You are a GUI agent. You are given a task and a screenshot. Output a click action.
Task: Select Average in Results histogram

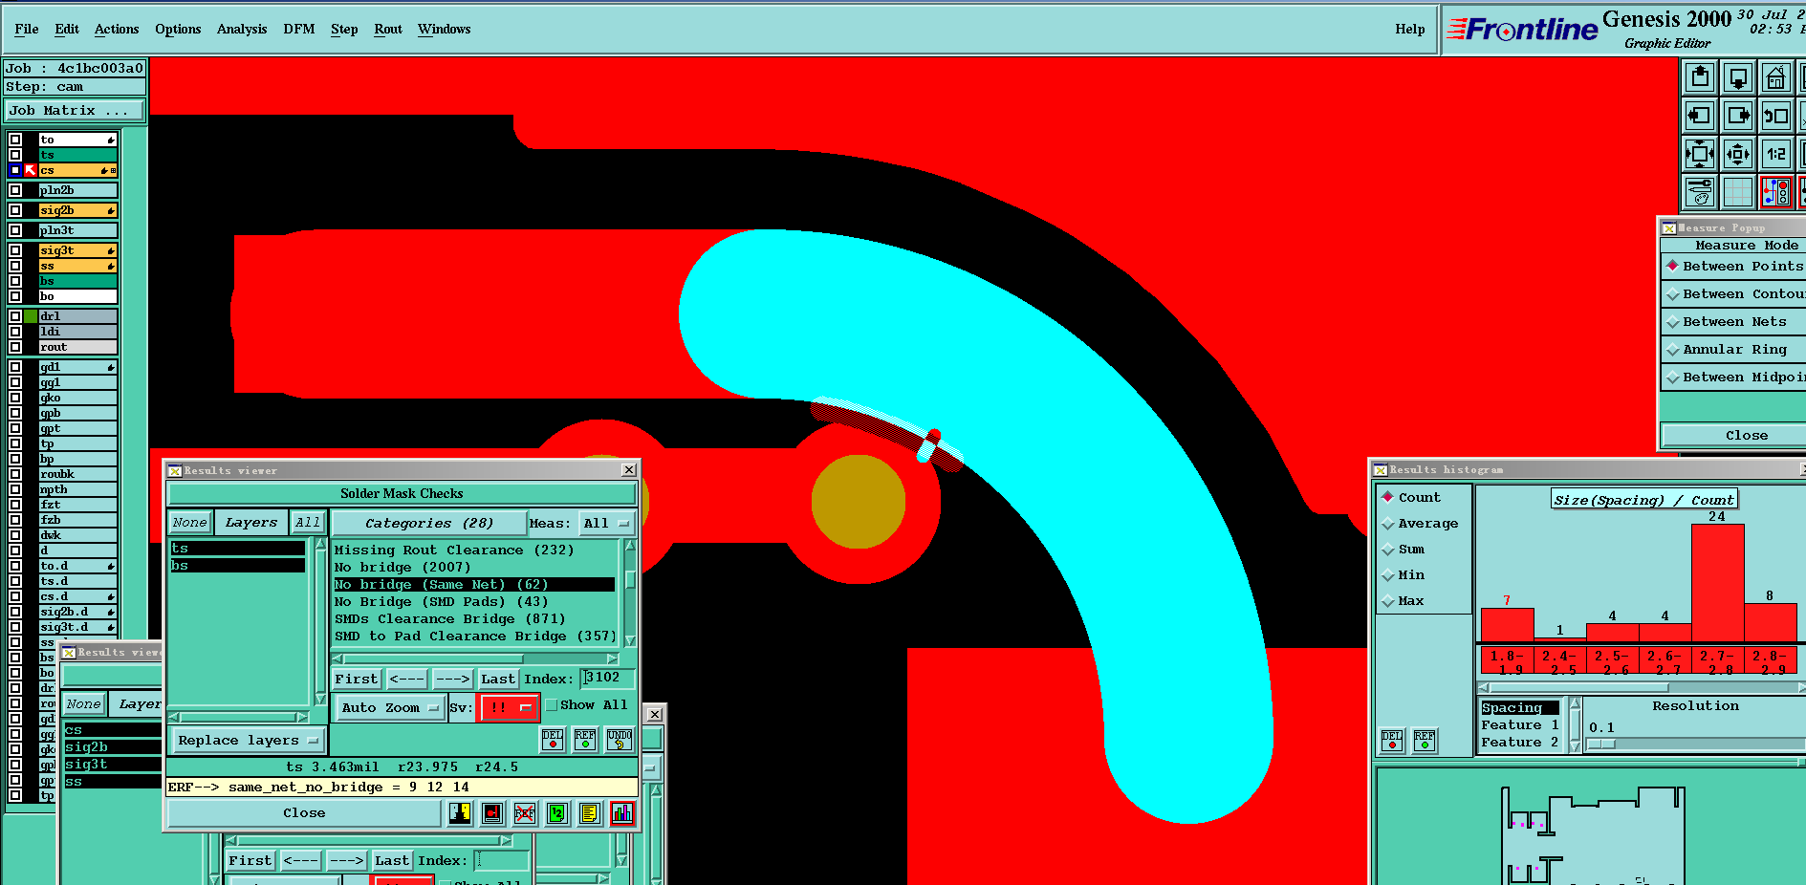click(1421, 524)
